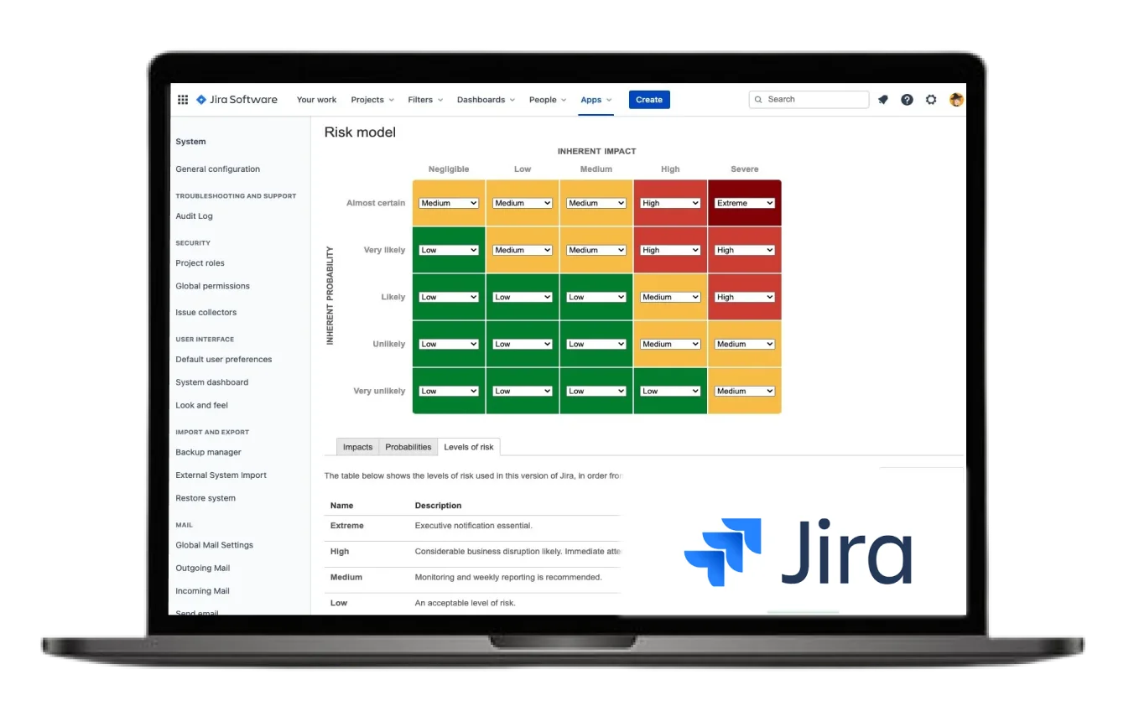
Task: Open Almost certain / Severe Extreme dropdown
Action: [x=745, y=203]
